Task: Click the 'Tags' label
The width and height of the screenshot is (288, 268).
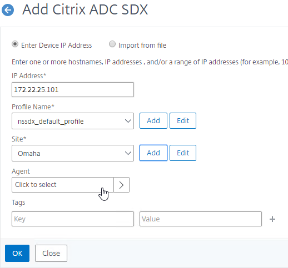Action: coord(18,203)
